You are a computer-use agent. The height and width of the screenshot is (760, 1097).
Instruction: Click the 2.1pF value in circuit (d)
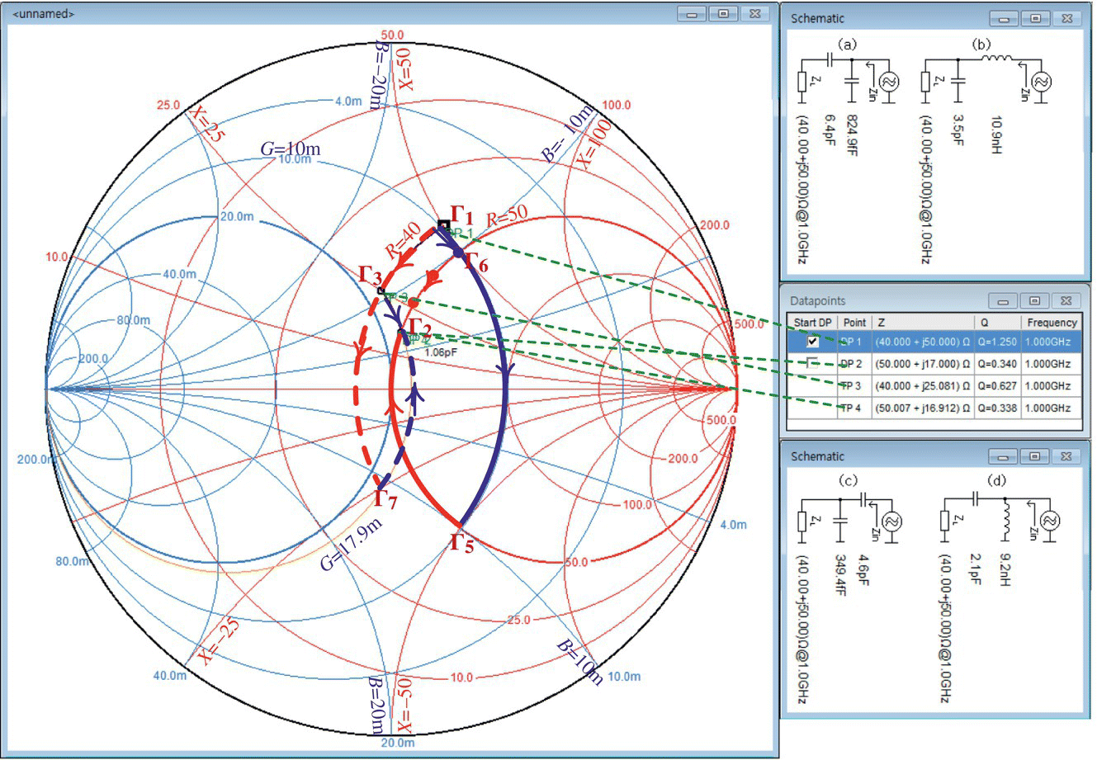click(976, 570)
